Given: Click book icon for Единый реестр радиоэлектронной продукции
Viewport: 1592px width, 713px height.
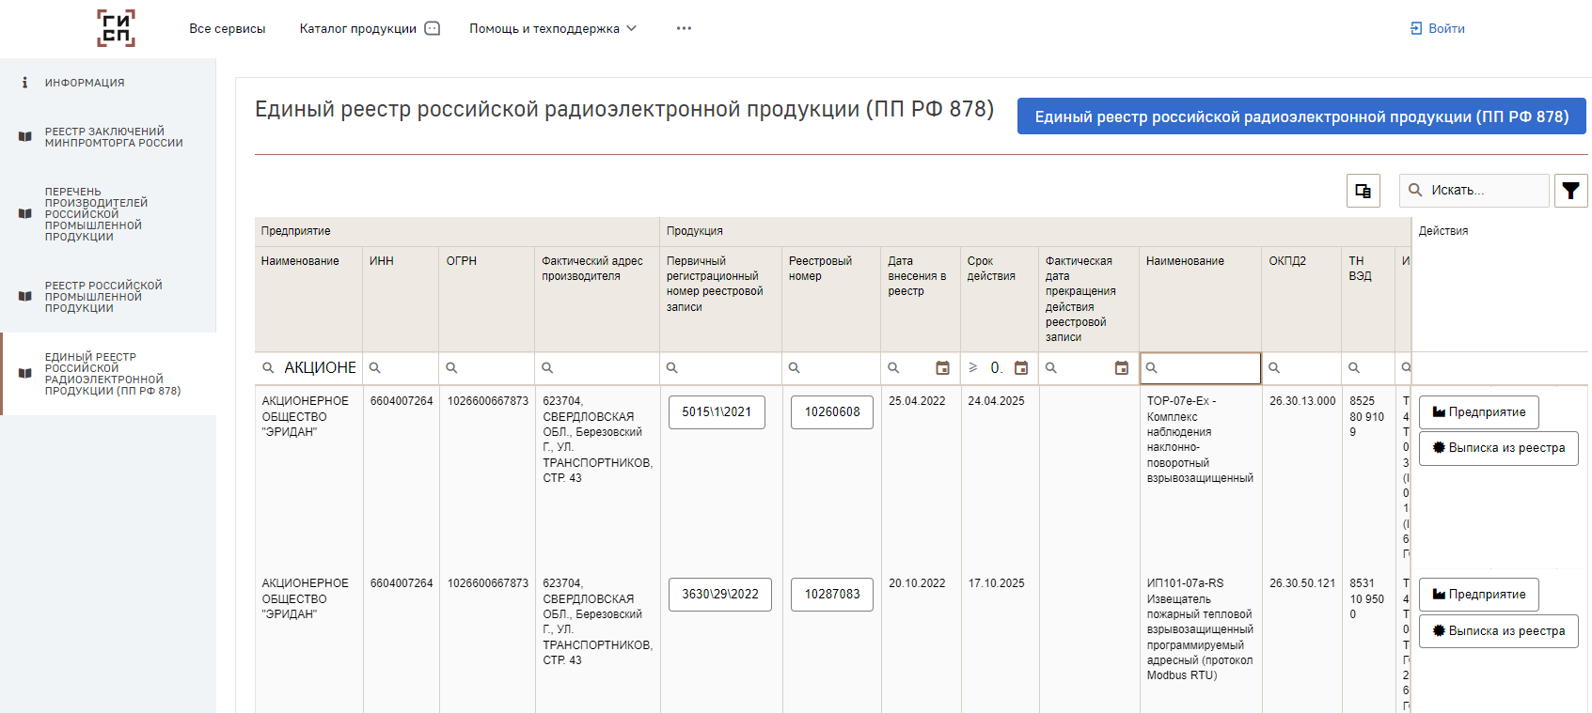Looking at the screenshot, I should (25, 374).
